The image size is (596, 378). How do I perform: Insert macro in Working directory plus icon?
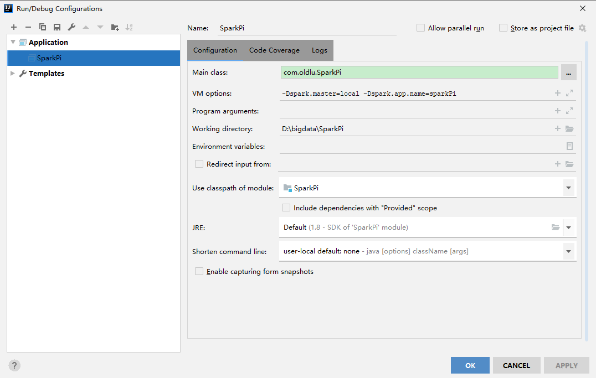[558, 128]
